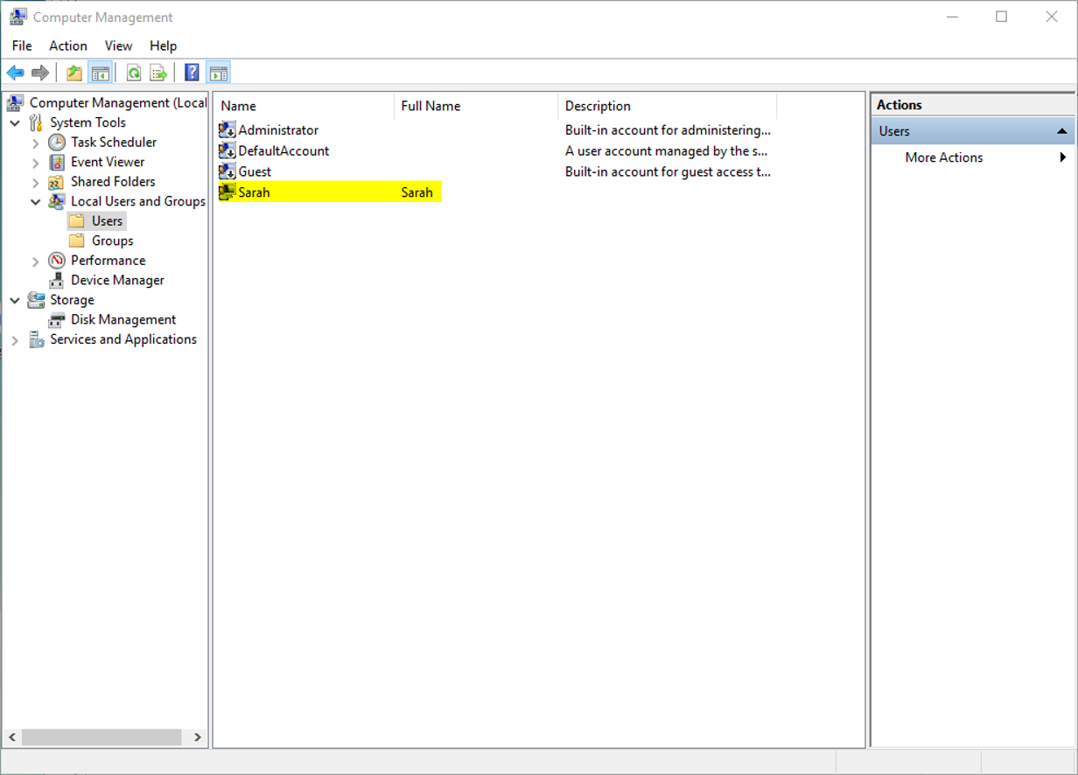Select Device Manager label in tree
The height and width of the screenshot is (775, 1078).
coord(117,280)
